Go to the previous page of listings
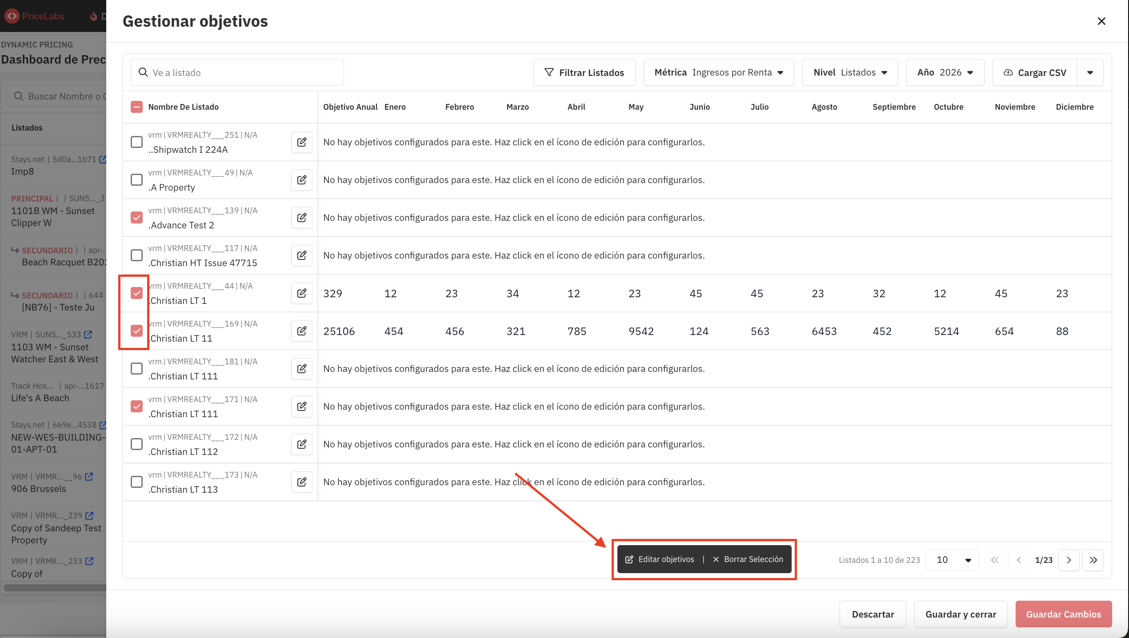This screenshot has height=638, width=1129. (x=1019, y=560)
